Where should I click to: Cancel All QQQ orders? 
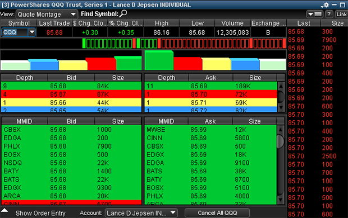[x=217, y=213]
